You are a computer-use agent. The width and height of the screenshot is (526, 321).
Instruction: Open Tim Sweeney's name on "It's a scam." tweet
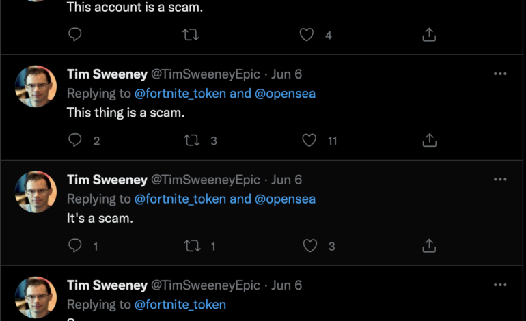pos(107,180)
